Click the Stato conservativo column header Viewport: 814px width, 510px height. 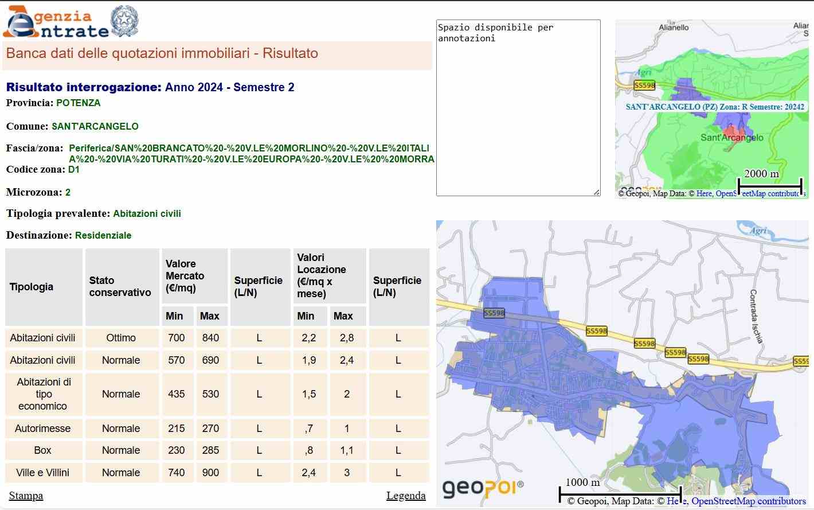(121, 287)
